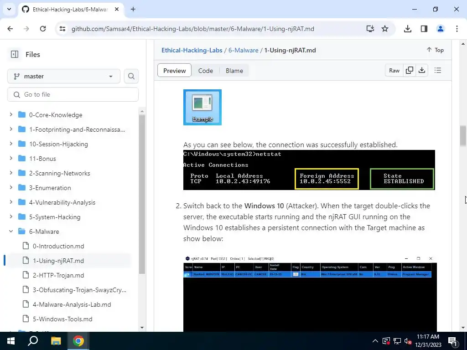This screenshot has height=350, width=467.
Task: Expand the 5-System-Hacking folder
Action: (x=11, y=216)
